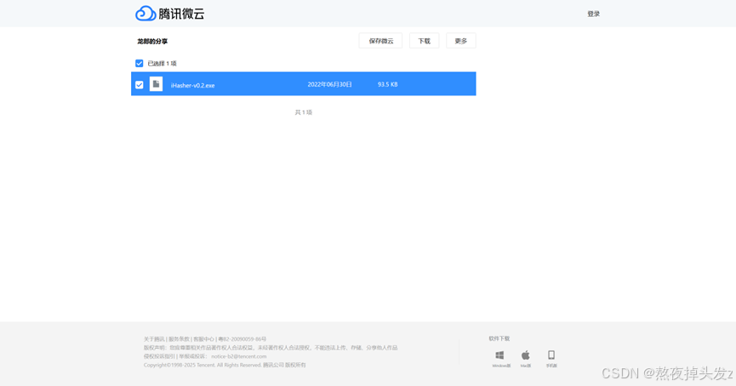Open the 更多 (More) options dropdown

[461, 41]
